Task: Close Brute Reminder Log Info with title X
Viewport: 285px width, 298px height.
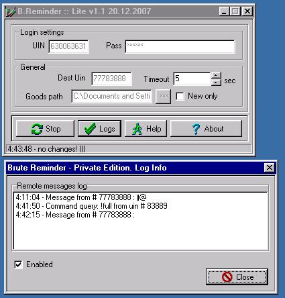Action: coord(270,167)
